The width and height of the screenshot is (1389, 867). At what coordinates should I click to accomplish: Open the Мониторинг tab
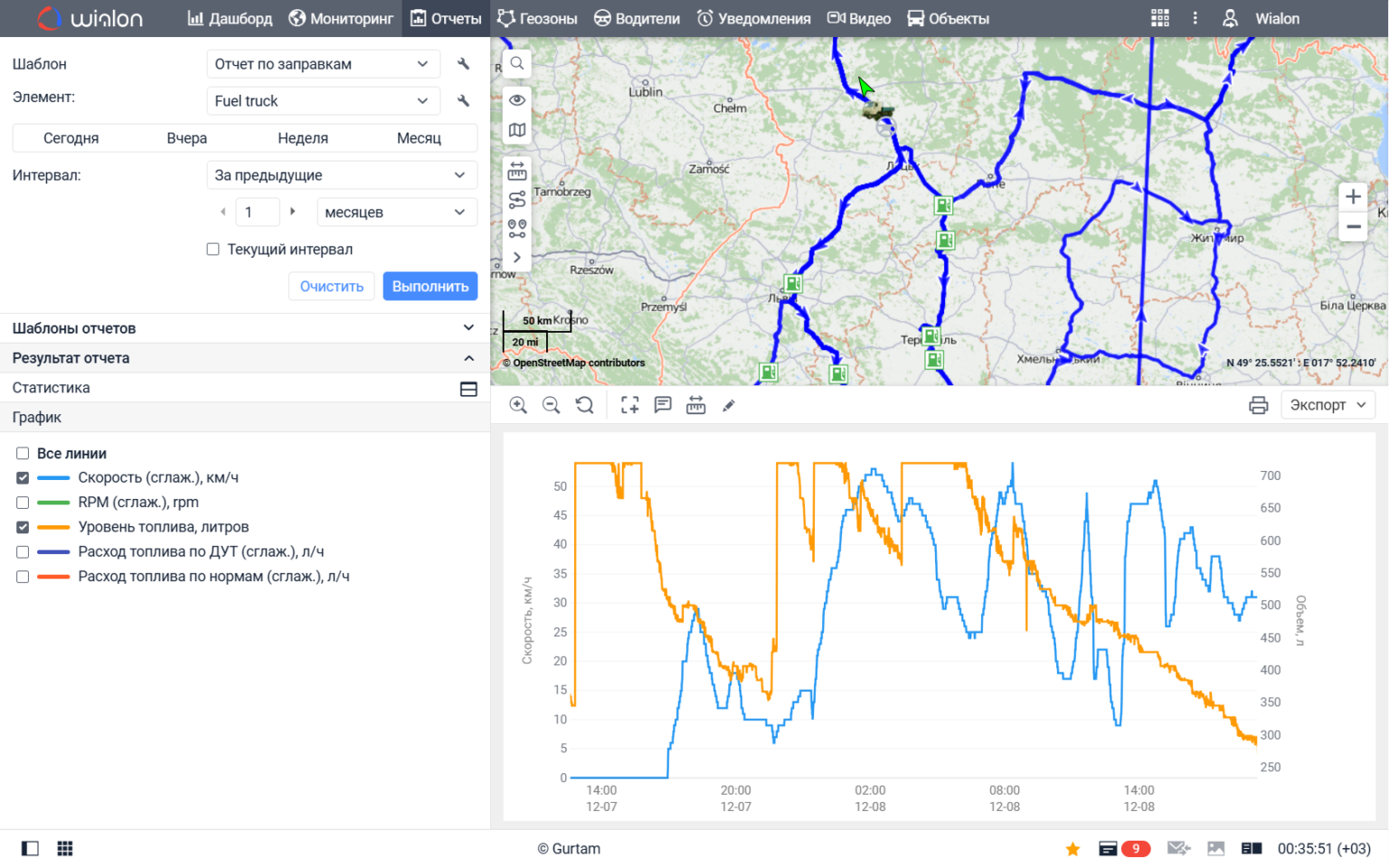tap(341, 18)
